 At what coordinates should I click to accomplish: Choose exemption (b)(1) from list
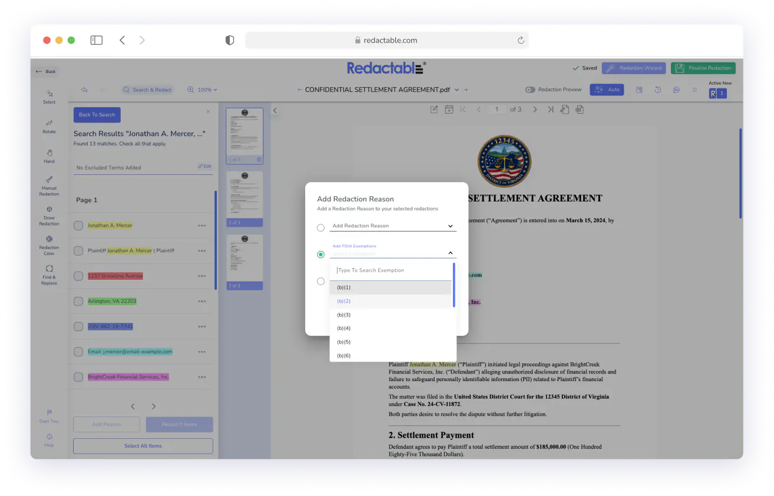coord(391,287)
